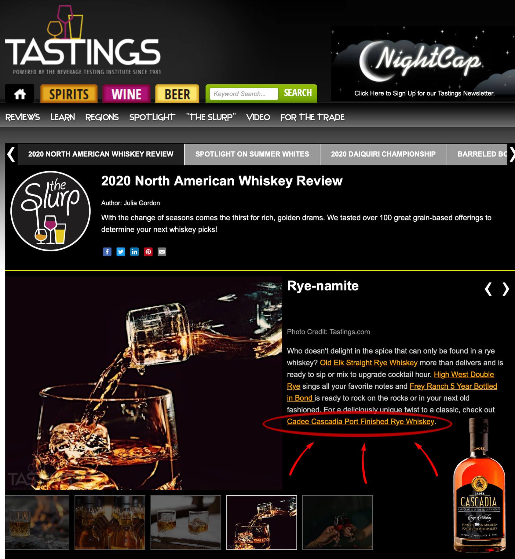Screen dimensions: 515x559
Task: Email article using envelope icon
Action: point(162,252)
